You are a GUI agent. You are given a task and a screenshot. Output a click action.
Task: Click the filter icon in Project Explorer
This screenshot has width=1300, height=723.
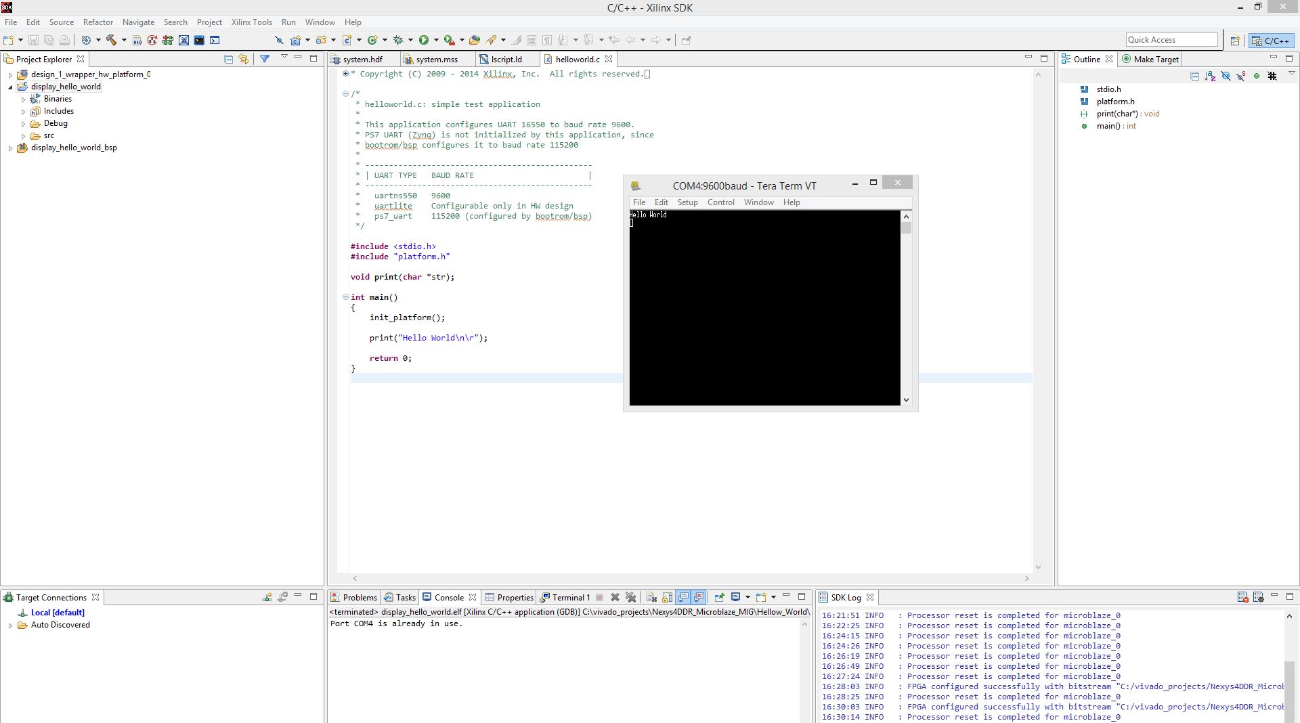click(265, 59)
